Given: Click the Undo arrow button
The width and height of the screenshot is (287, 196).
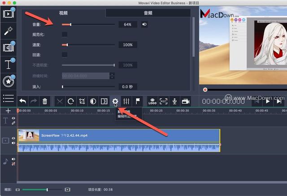Looking at the screenshot, I should click(x=23, y=101).
